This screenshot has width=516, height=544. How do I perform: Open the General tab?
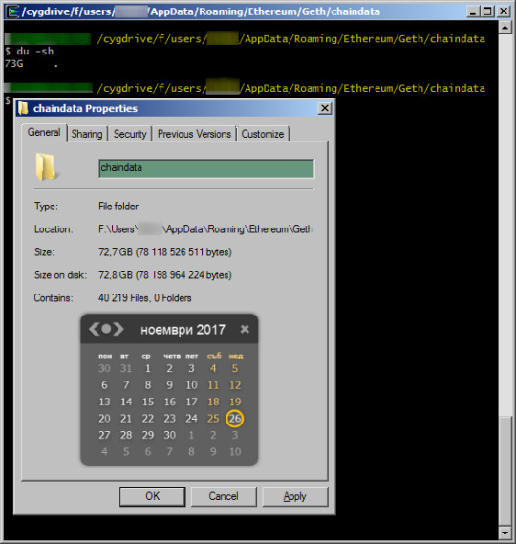coord(44,133)
